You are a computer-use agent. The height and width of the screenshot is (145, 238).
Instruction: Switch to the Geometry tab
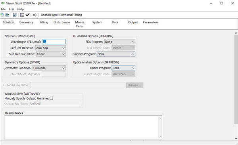tap(26, 22)
